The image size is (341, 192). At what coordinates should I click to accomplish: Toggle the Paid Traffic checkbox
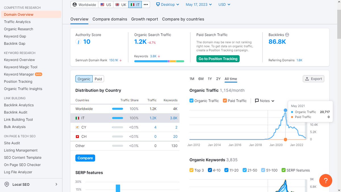tap(225, 101)
